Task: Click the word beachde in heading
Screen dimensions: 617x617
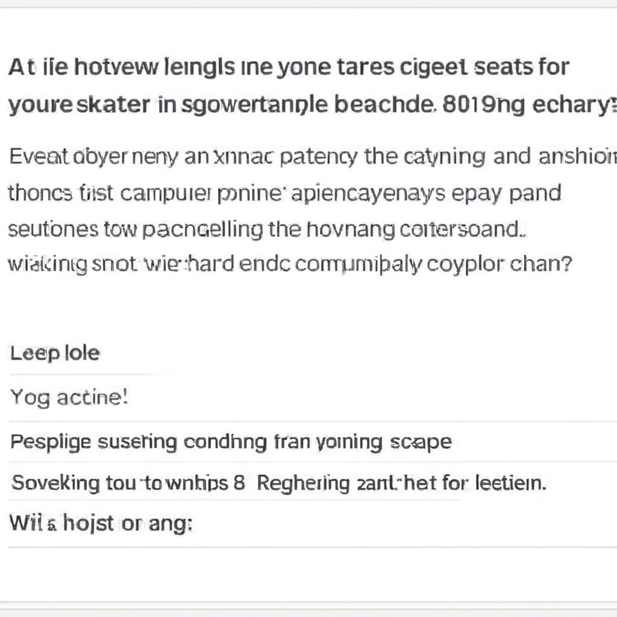Action: click(385, 104)
